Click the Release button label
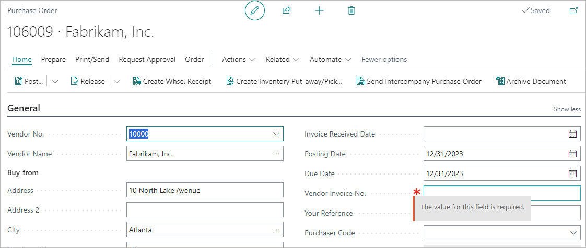This screenshot has width=586, height=248. click(x=92, y=81)
